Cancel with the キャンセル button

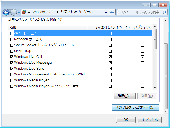(x=150, y=120)
